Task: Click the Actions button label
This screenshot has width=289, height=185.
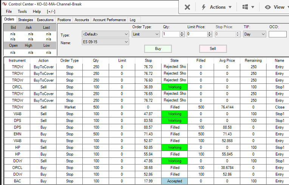Action: (x=218, y=7)
